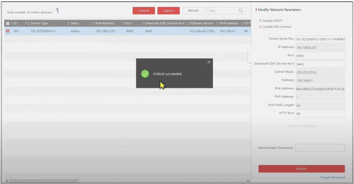354x184 pixels.
Task: Click the search magnifier icon in Filter
Action: click(x=240, y=11)
